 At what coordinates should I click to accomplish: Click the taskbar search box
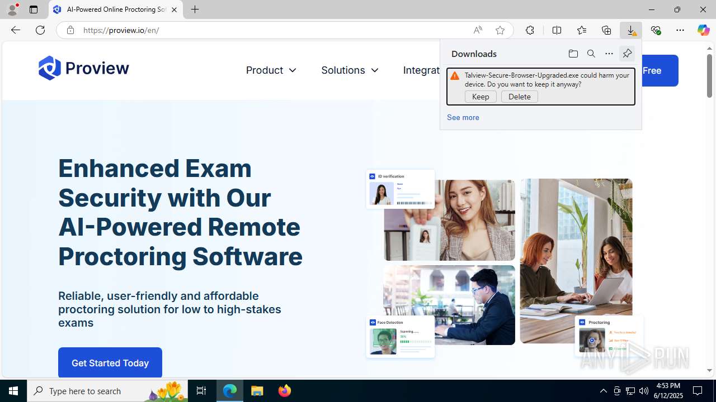pos(107,391)
